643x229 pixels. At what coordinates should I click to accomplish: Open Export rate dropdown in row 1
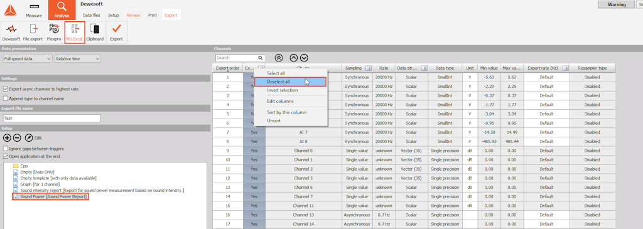(x=546, y=77)
